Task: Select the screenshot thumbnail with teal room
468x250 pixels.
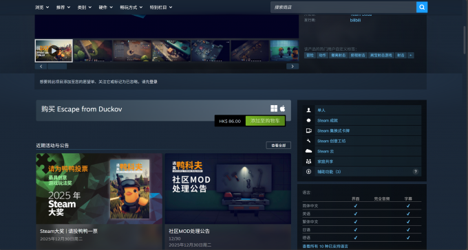Action: coord(171,51)
